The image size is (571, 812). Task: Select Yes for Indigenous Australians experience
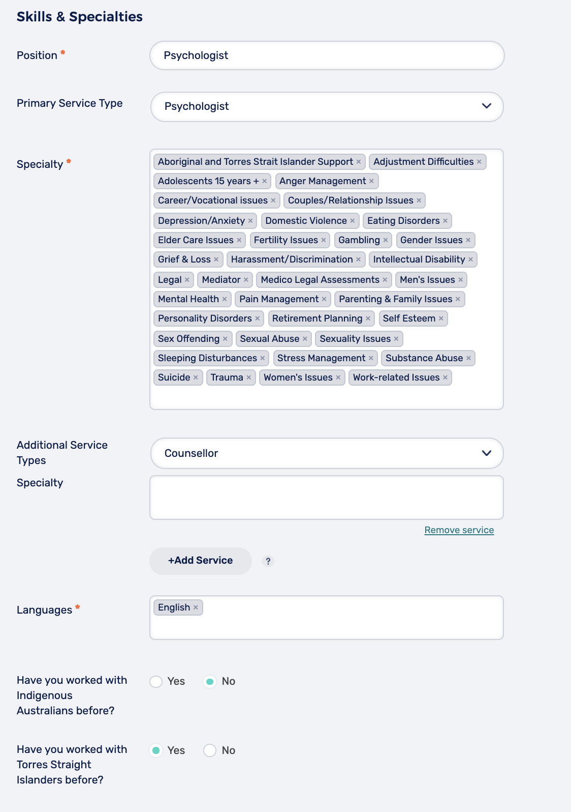coord(156,681)
